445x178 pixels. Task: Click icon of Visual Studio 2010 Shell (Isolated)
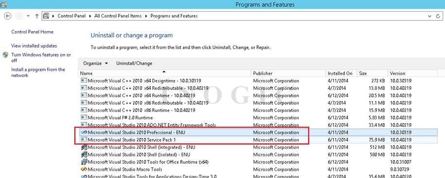point(84,154)
